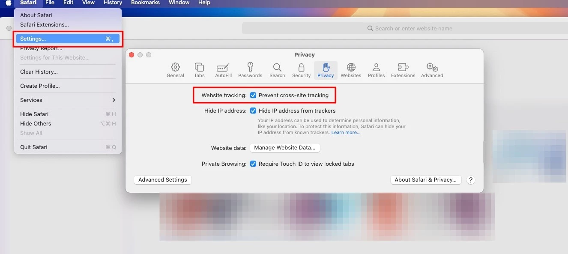Click the help question mark button
Viewport: 568px width, 254px height.
[471, 180]
